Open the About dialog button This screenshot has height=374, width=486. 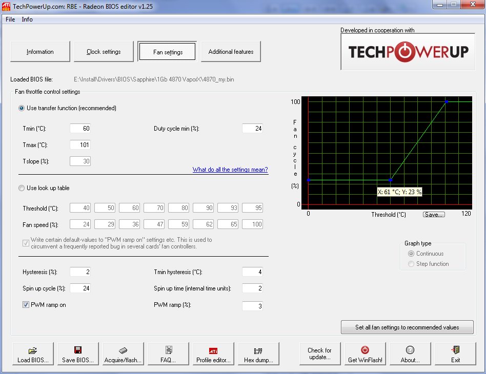(410, 354)
